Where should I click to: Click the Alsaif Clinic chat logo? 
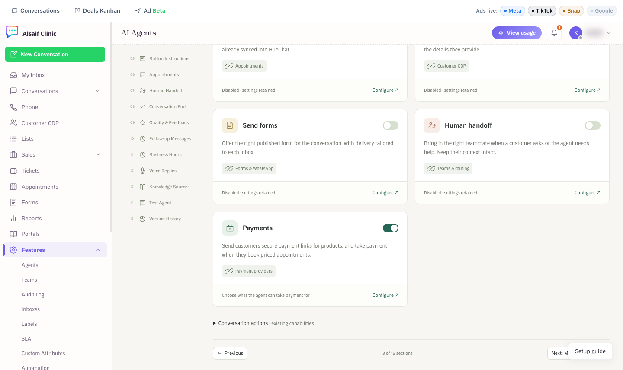point(12,32)
